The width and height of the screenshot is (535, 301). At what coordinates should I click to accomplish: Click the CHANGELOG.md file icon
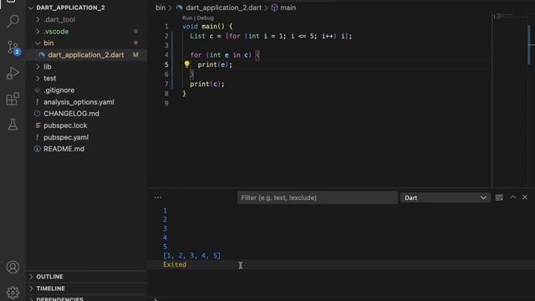(x=37, y=114)
